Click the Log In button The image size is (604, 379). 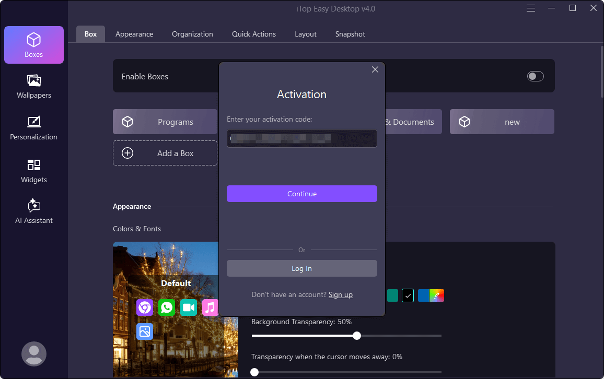(301, 268)
